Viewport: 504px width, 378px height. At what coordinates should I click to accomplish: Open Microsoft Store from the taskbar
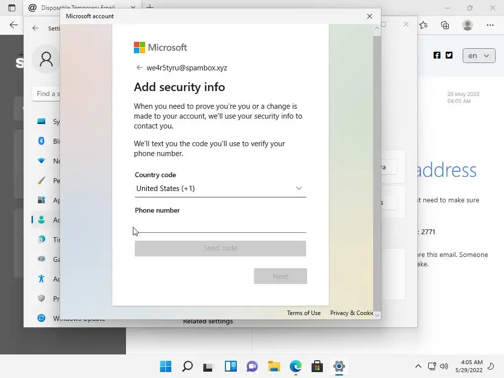point(317,366)
